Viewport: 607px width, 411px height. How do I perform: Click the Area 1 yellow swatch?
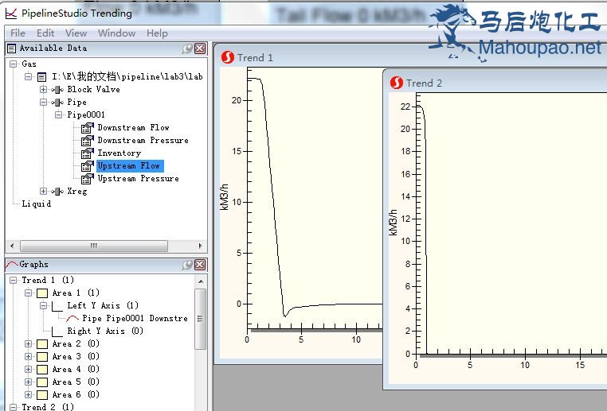point(42,293)
